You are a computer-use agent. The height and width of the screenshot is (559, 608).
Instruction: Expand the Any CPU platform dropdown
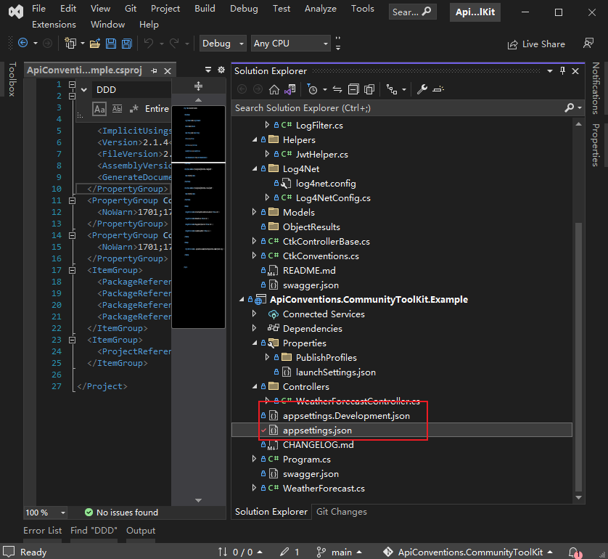tap(290, 43)
